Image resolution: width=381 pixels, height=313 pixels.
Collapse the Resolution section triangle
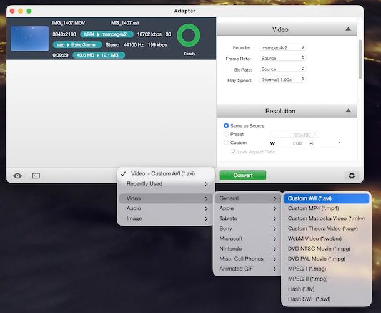point(348,112)
